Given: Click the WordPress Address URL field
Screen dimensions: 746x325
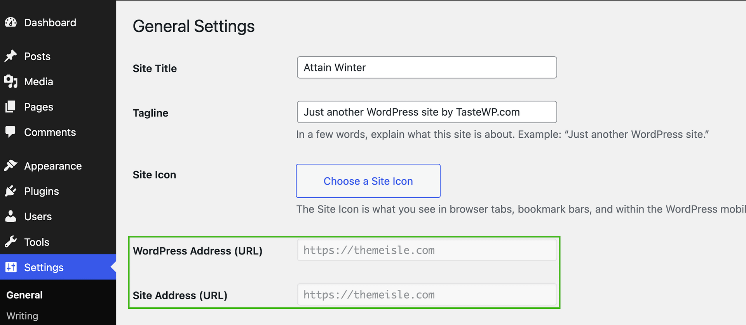Looking at the screenshot, I should coord(427,250).
